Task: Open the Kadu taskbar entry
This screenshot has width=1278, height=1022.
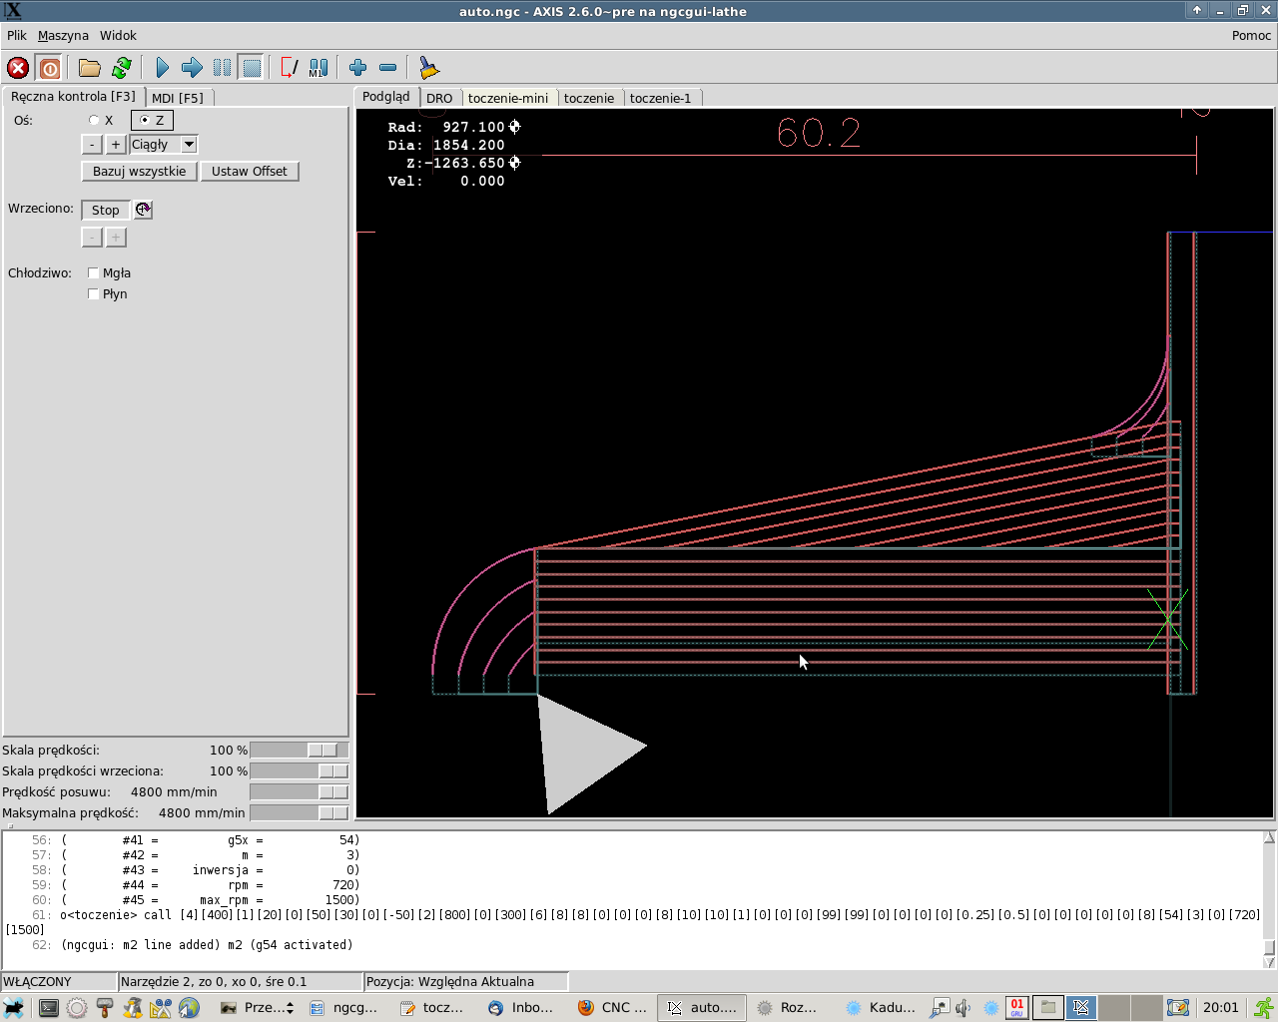Action: point(881,1008)
